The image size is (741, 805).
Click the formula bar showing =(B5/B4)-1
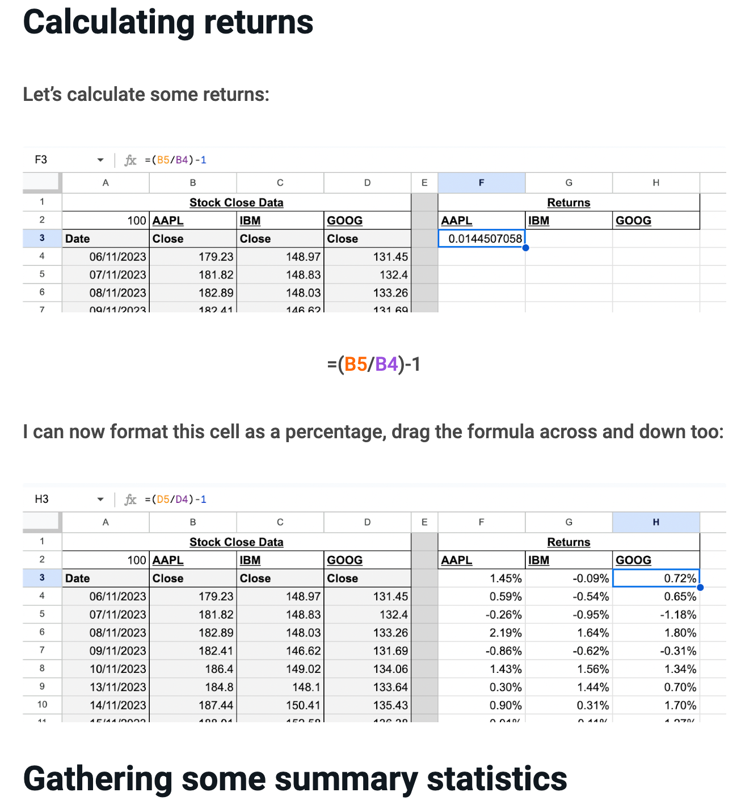click(176, 160)
